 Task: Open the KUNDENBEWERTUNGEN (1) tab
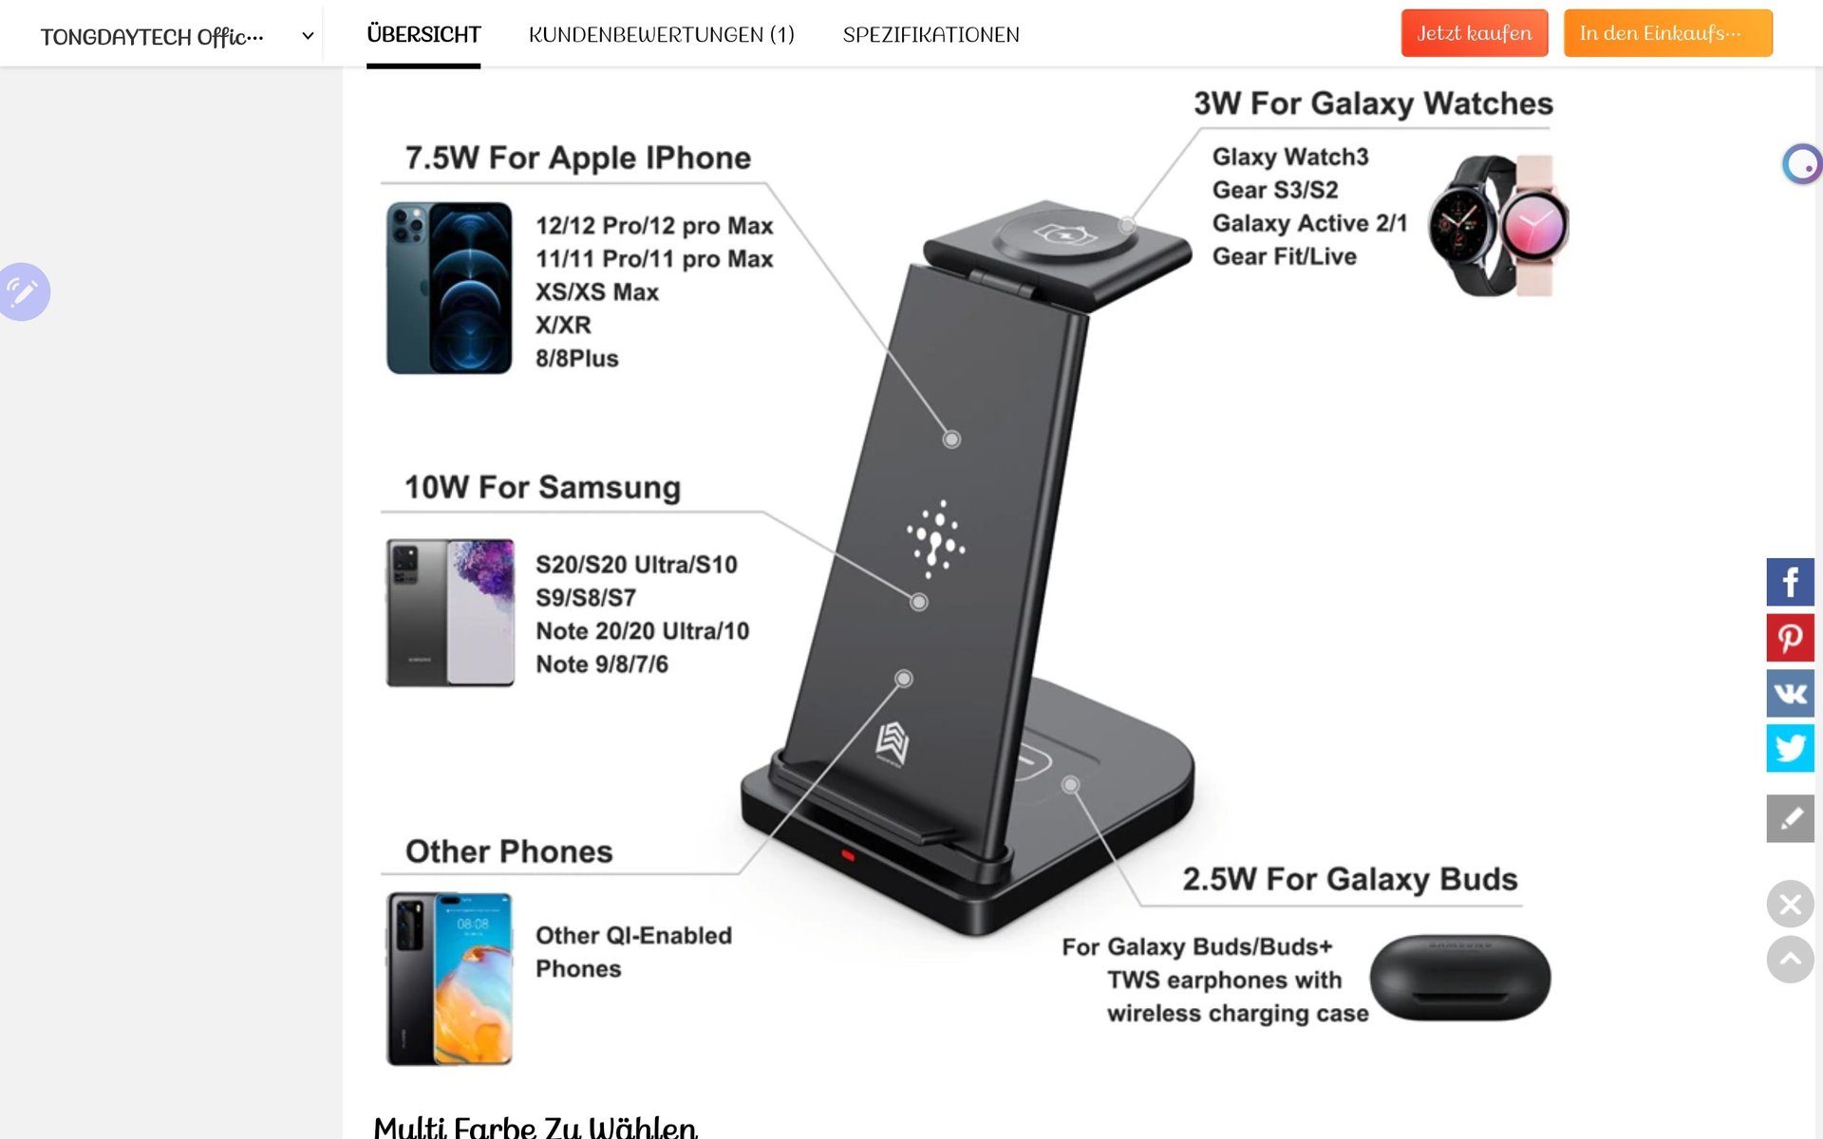(x=662, y=35)
